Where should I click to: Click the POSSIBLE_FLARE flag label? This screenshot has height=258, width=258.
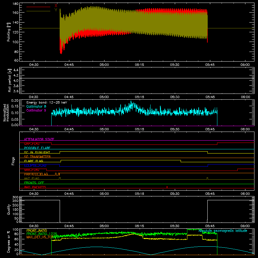[x=37, y=148]
